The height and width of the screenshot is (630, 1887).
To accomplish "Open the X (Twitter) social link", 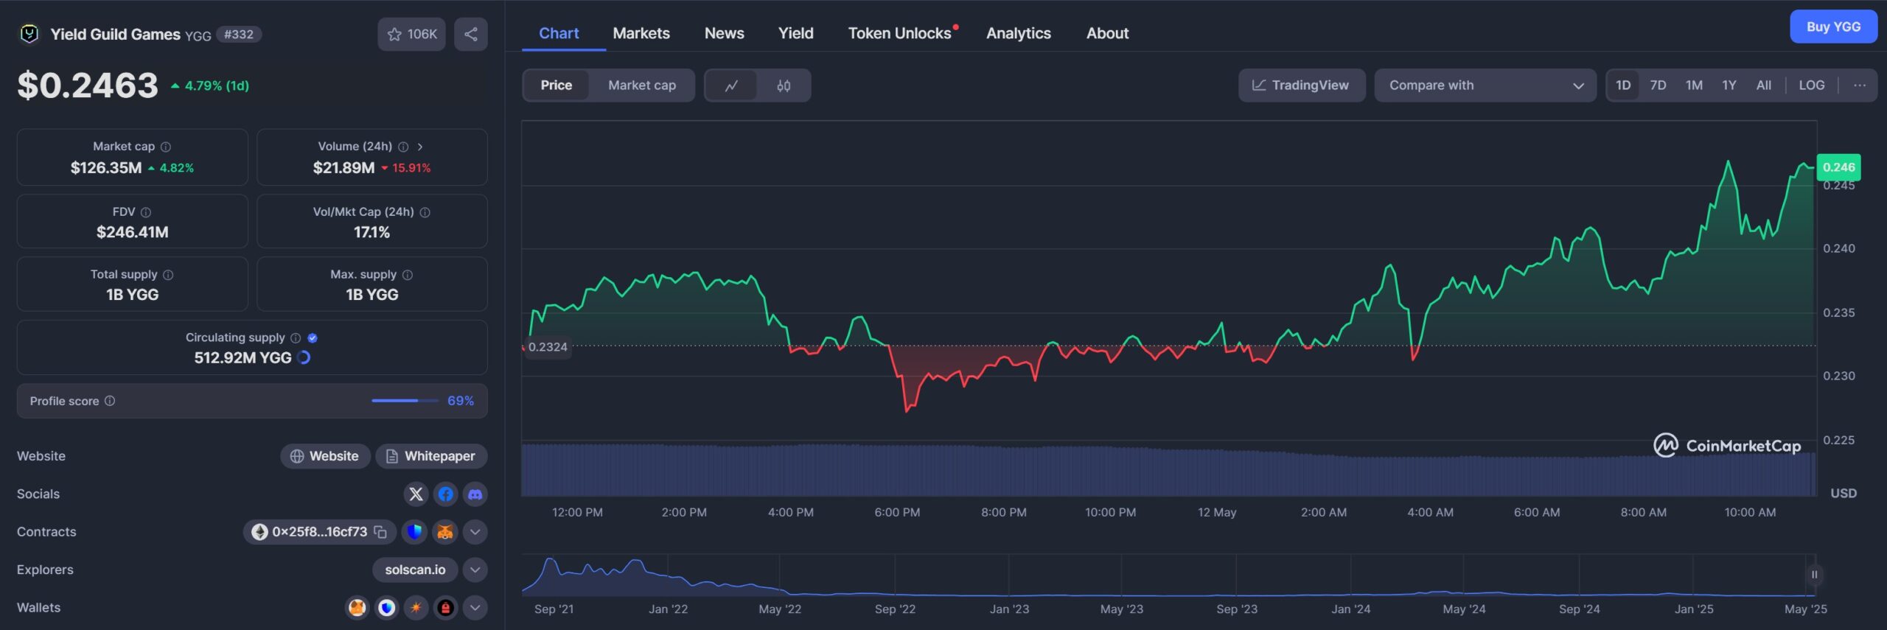I will (416, 494).
